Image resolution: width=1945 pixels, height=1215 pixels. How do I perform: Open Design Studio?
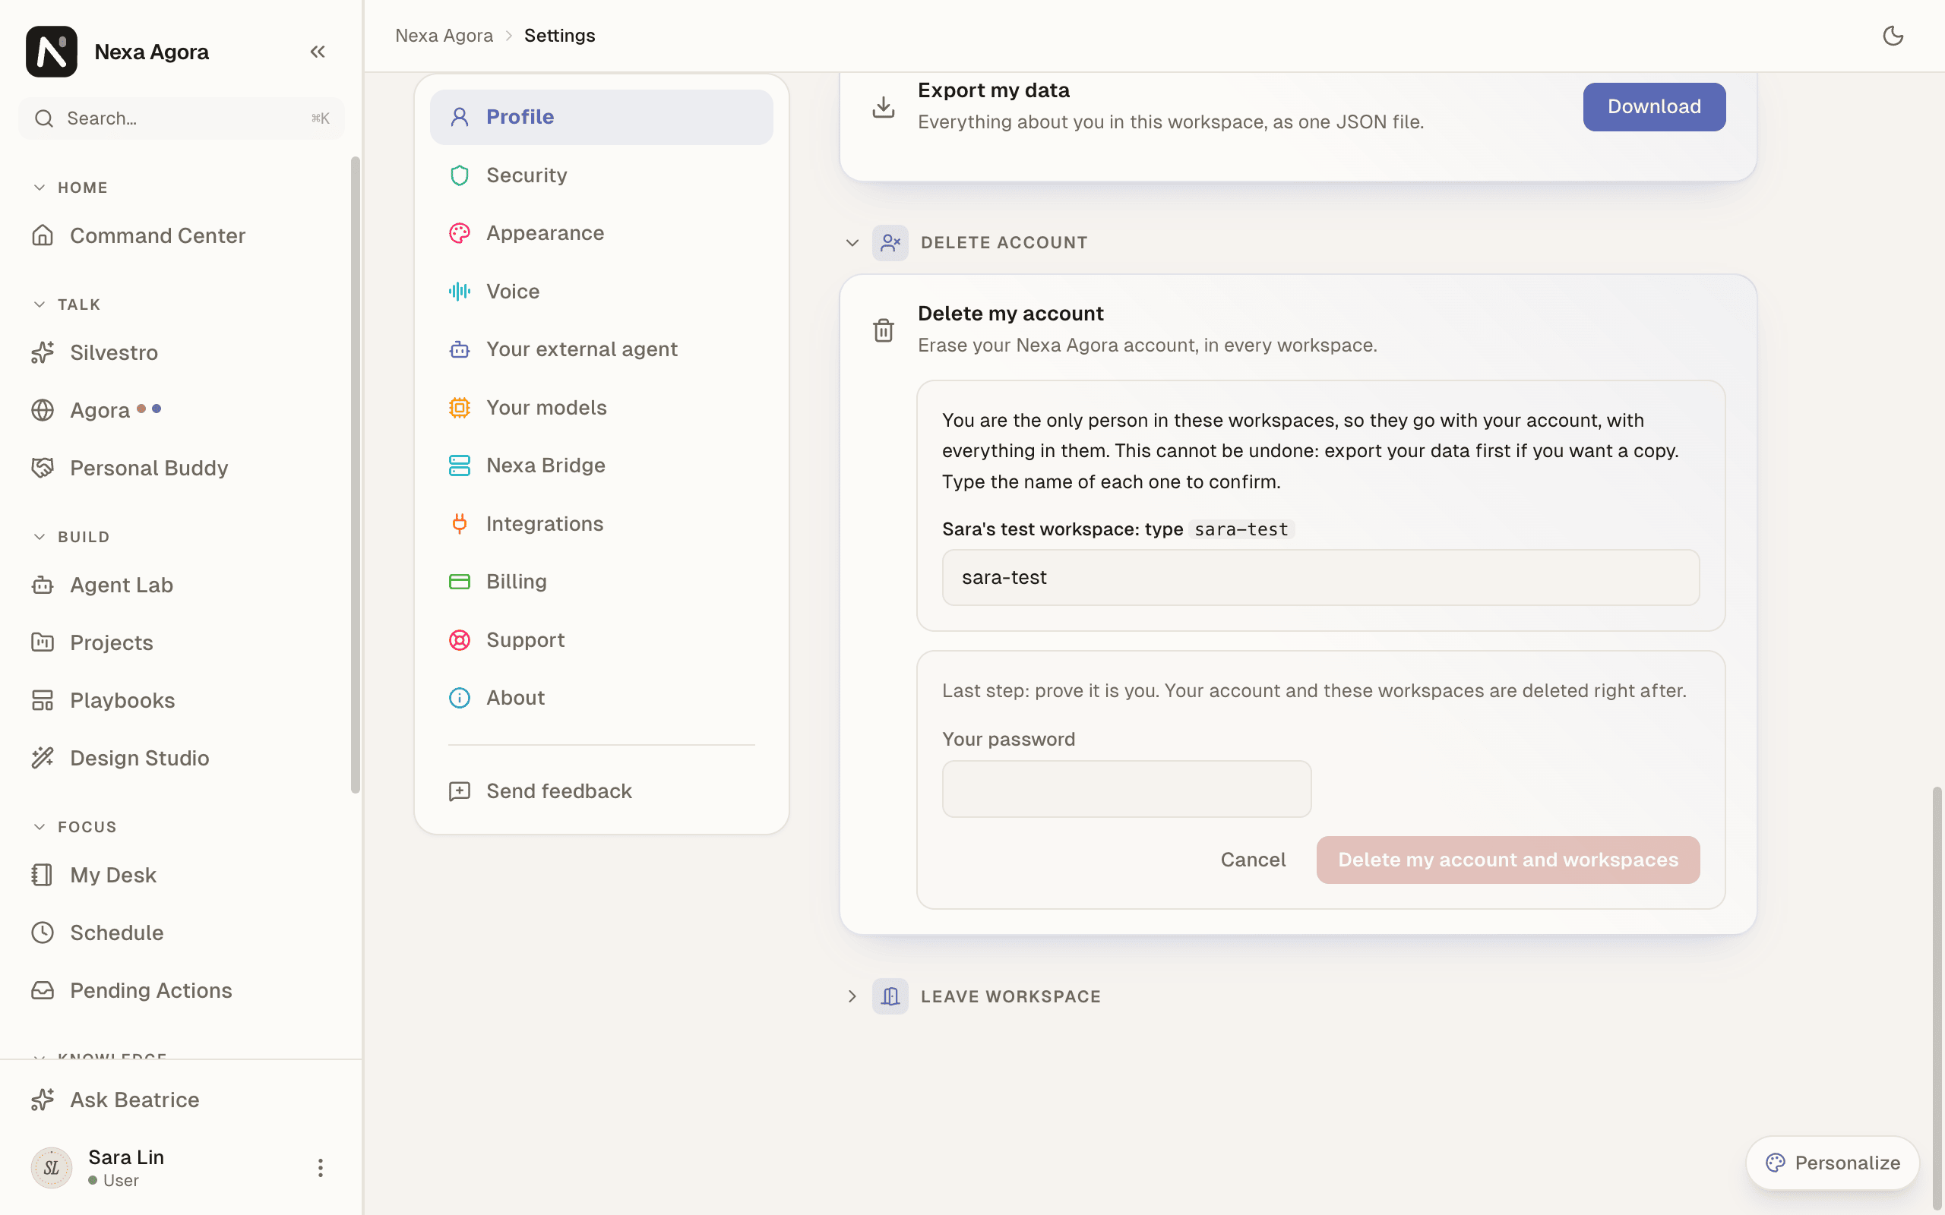[181, 758]
